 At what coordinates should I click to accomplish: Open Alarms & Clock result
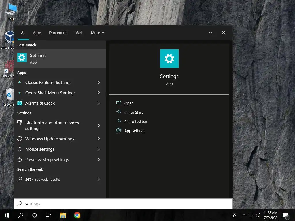coord(60,103)
